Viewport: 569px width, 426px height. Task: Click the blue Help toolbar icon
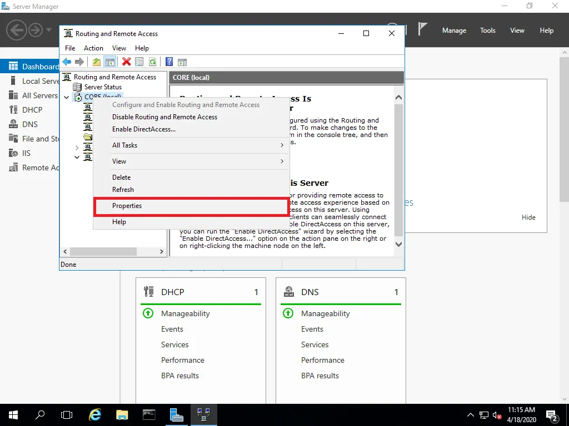pos(169,62)
